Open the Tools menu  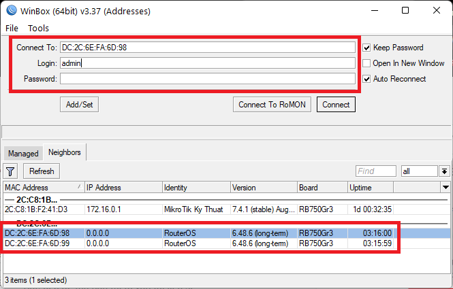[x=38, y=28]
